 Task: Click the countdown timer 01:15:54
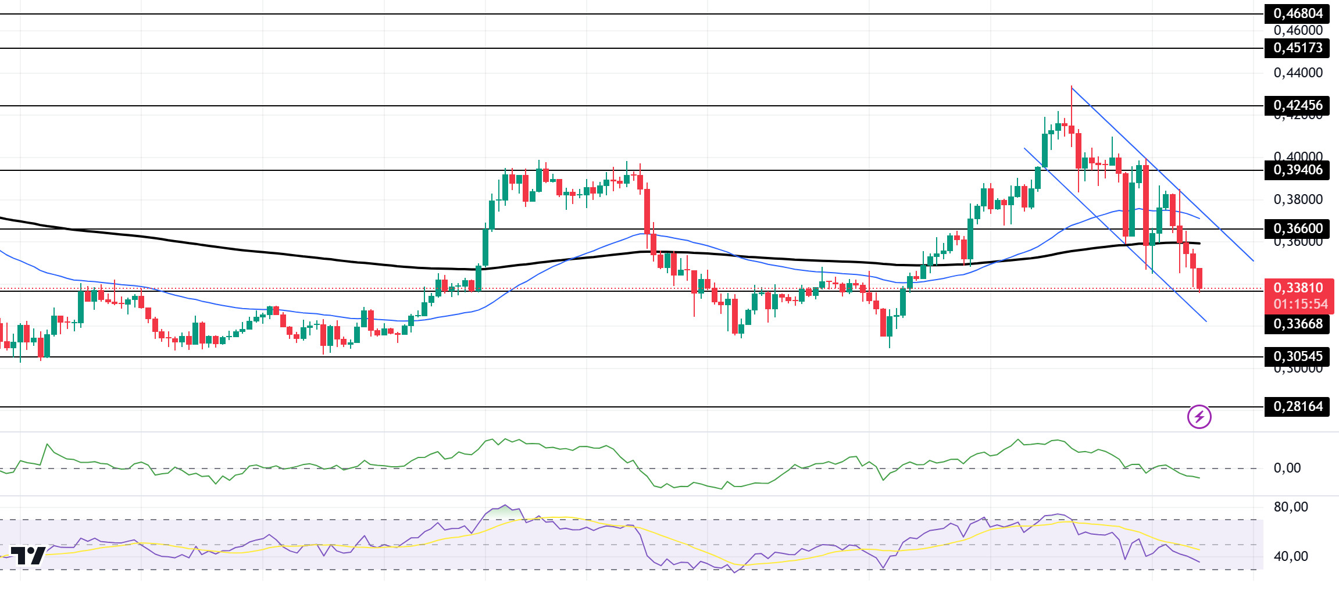coord(1301,304)
